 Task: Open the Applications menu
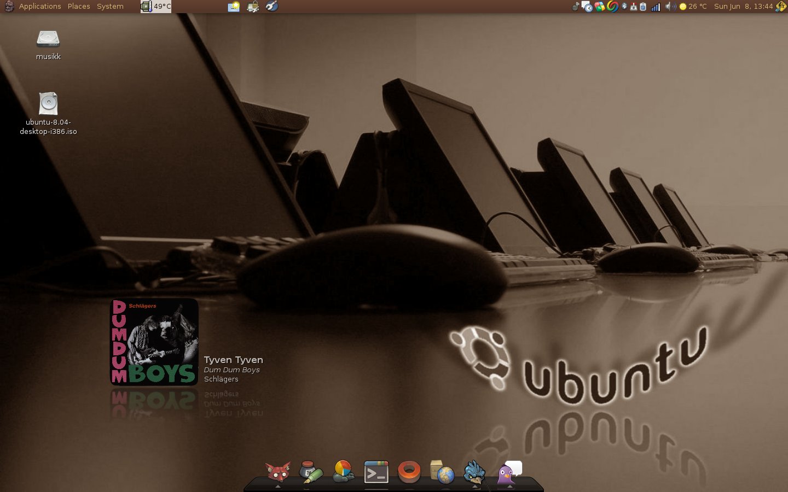(40, 7)
